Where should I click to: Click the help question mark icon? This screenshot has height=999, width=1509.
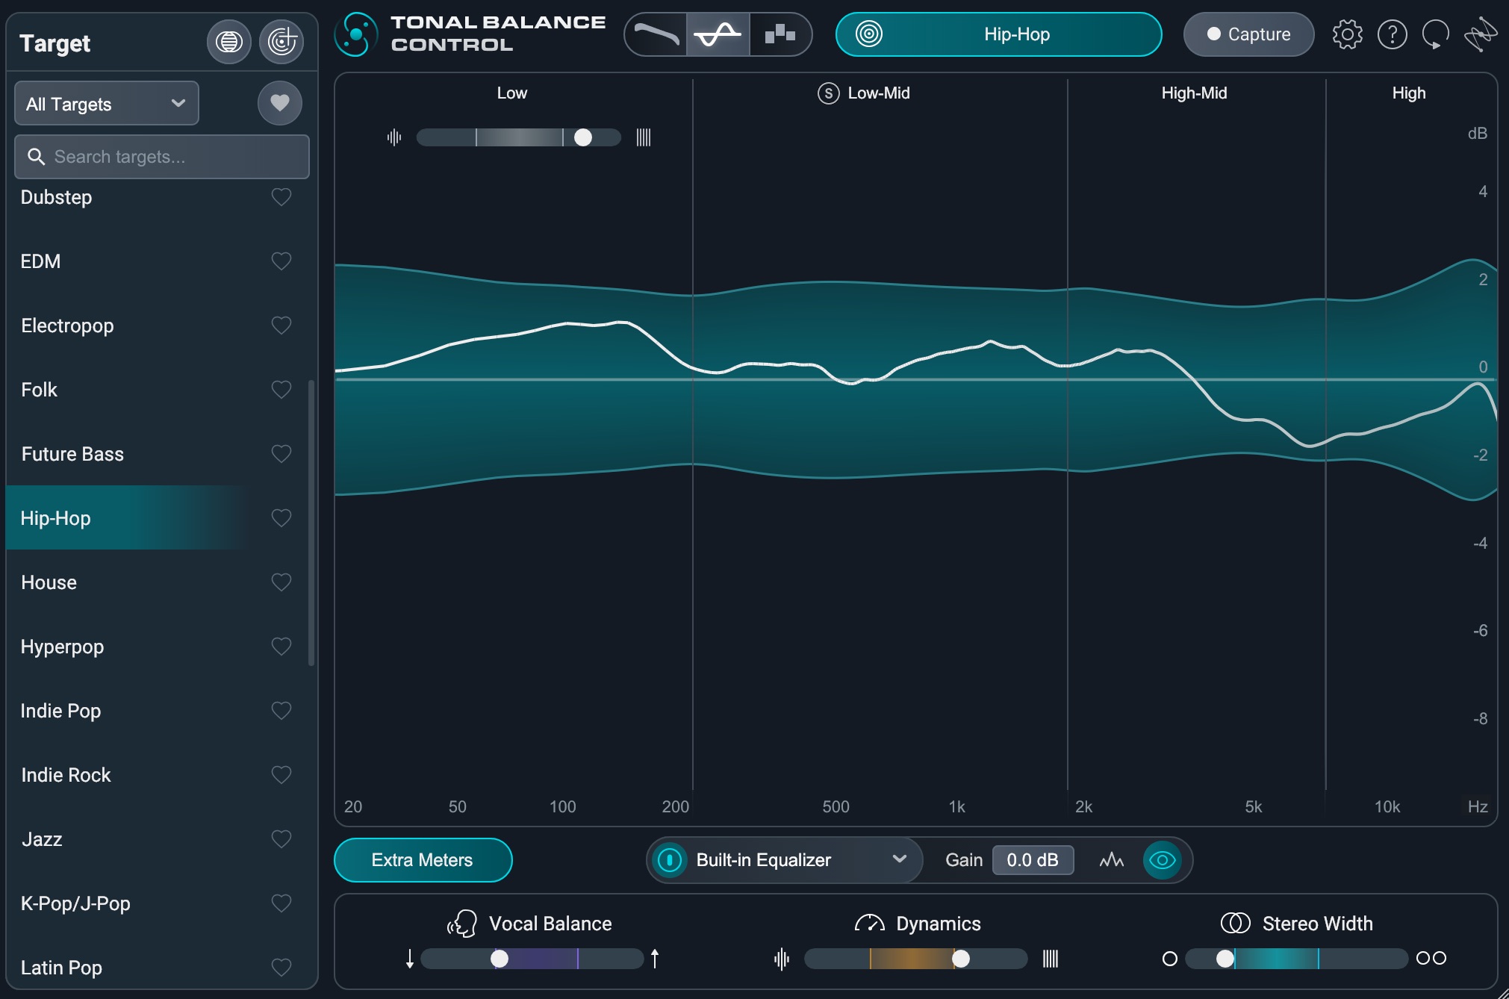point(1393,34)
